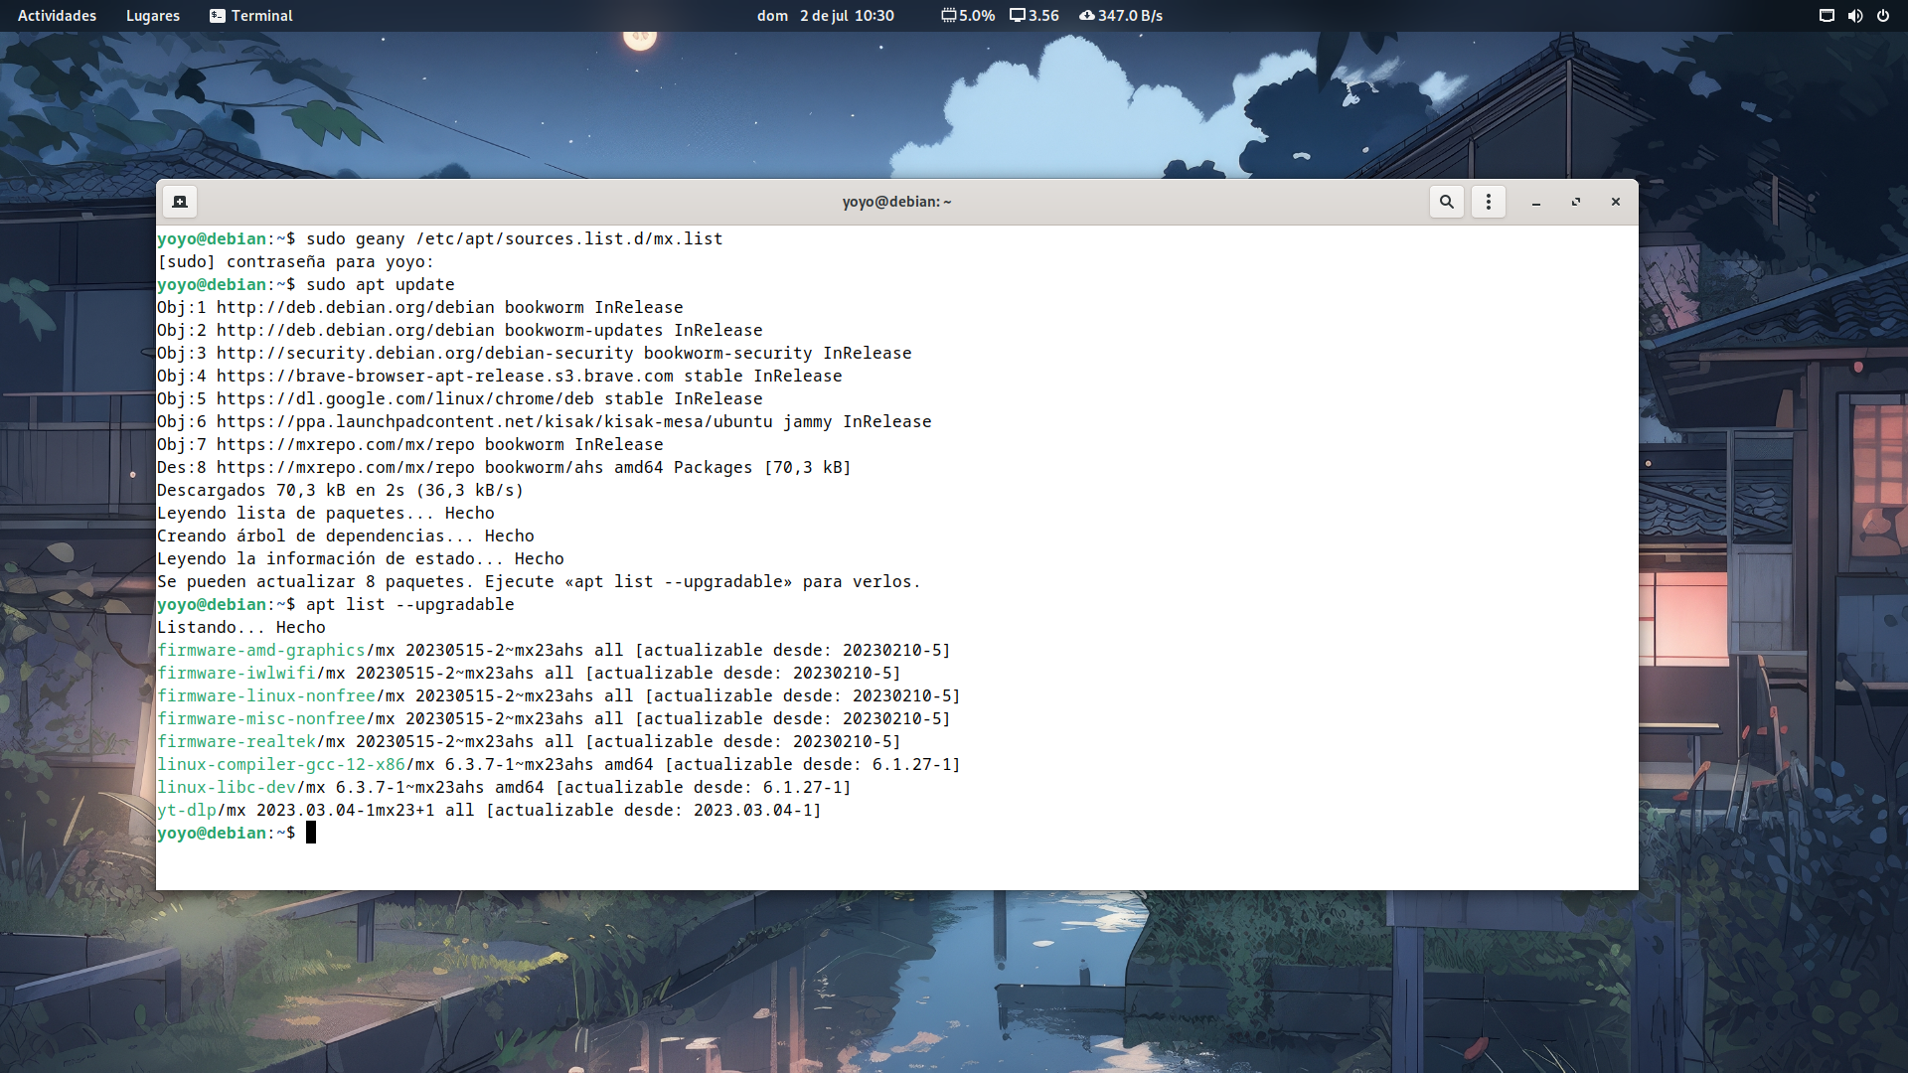Screen dimensions: 1908x1073
Task: Open a new terminal tab
Action: click(180, 202)
